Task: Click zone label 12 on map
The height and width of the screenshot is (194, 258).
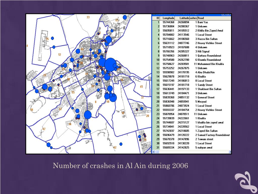Action: 59,55
